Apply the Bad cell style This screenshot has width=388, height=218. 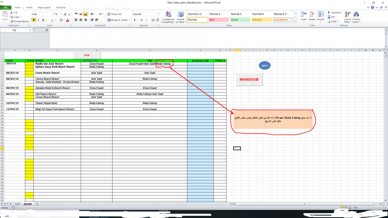click(218, 20)
